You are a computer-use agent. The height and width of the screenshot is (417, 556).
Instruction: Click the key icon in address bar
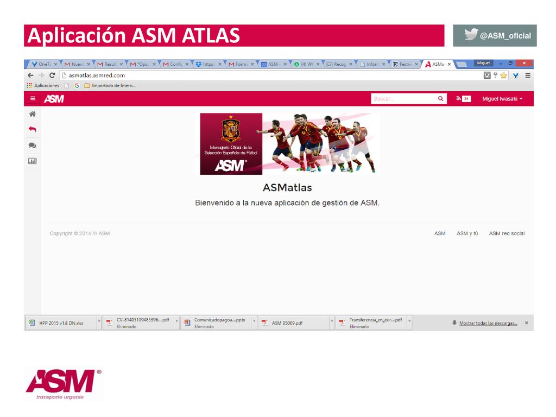[495, 75]
